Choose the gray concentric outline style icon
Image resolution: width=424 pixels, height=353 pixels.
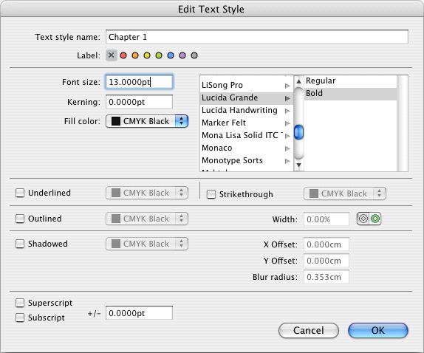[x=363, y=219]
